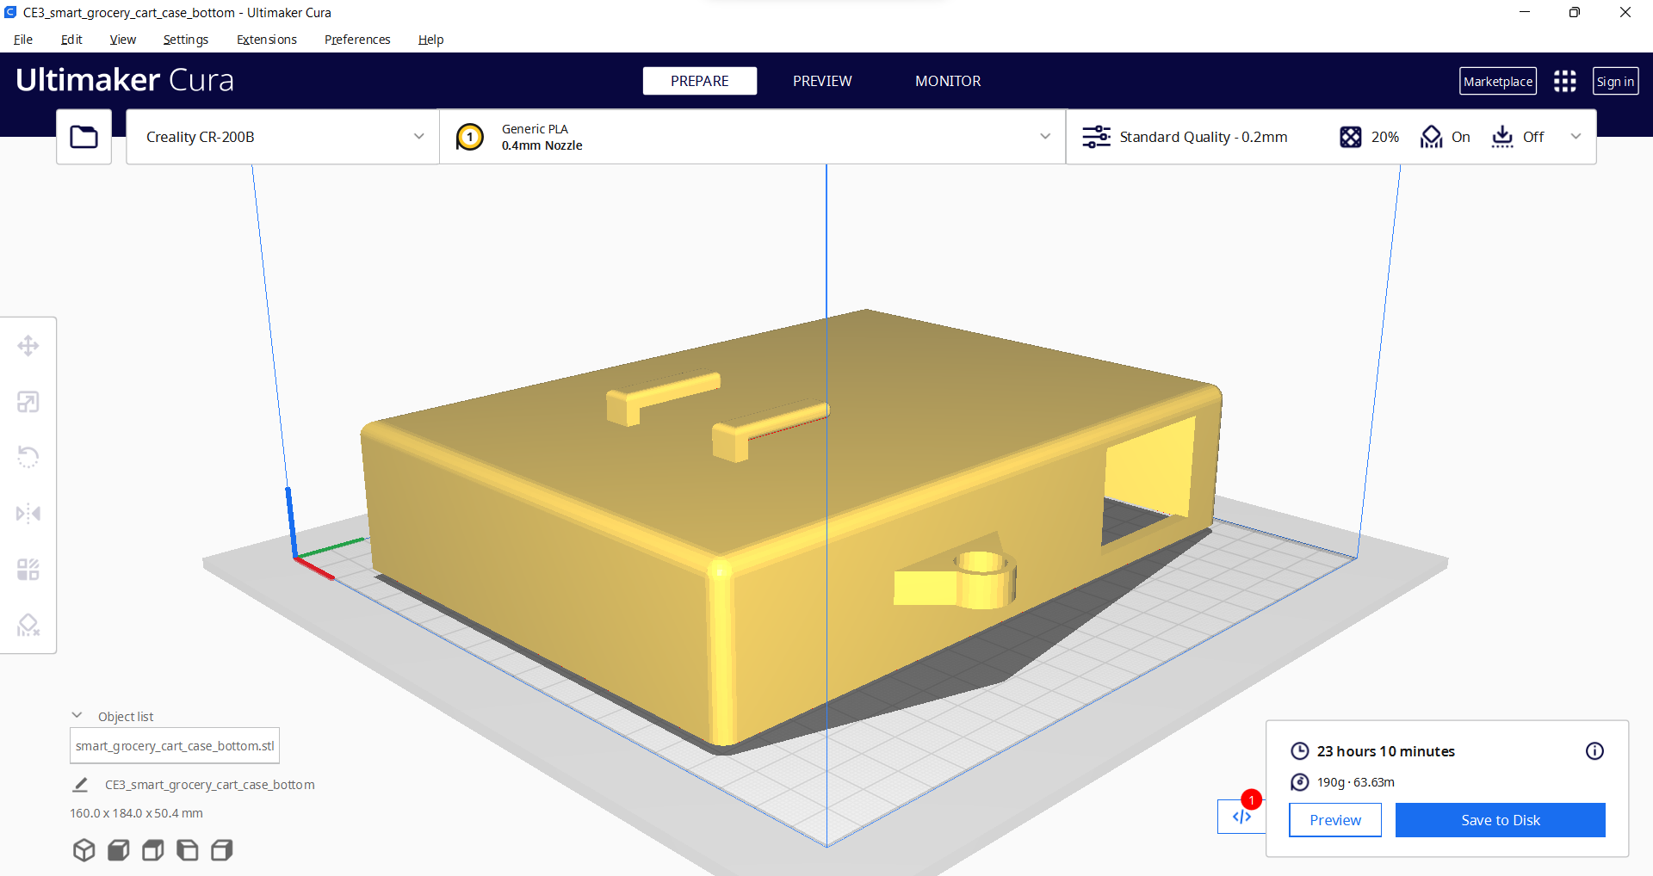Click the Sign in button

click(1615, 81)
